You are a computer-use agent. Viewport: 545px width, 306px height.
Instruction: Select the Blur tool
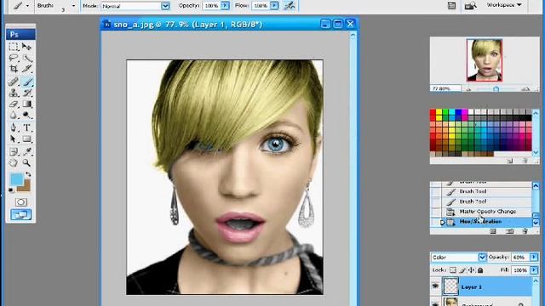14,116
